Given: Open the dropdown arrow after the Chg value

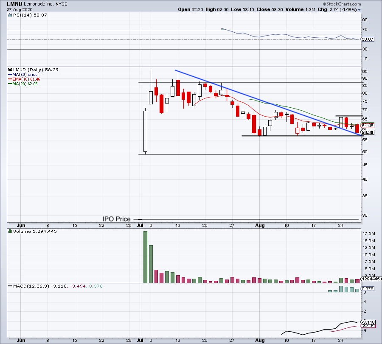Looking at the screenshot, I should click(x=359, y=10).
